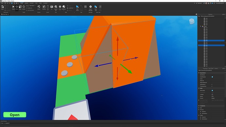The image size is (226, 127).
Task: Collapse the Transform section
Action: [x=199, y=106]
